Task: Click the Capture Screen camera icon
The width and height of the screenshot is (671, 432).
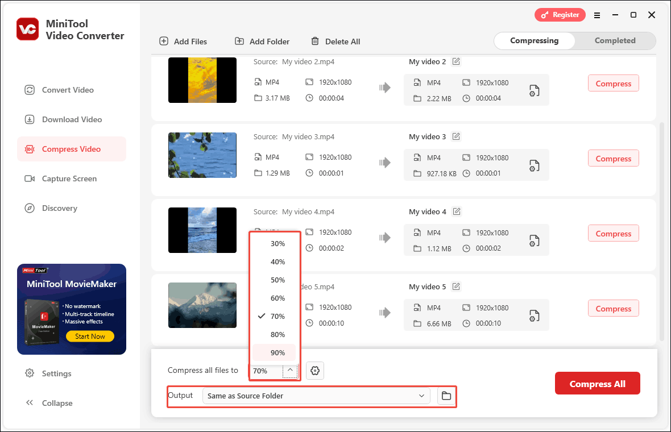Action: (x=30, y=178)
